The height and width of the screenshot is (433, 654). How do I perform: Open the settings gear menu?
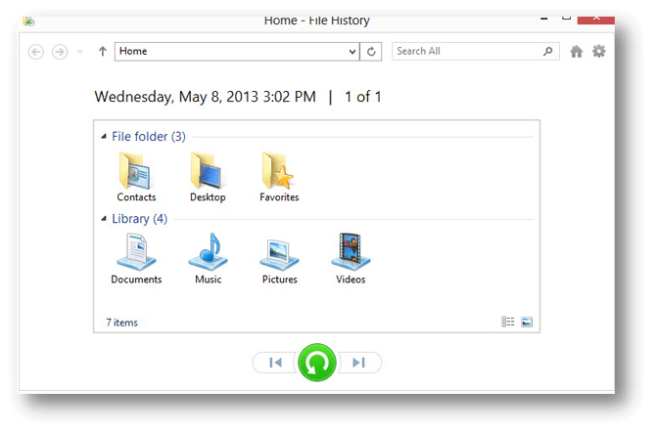(599, 51)
